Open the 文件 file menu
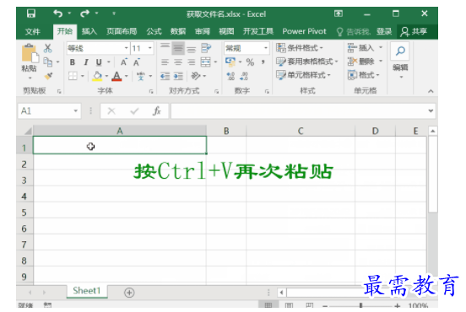This screenshot has height=312, width=466. [x=32, y=31]
